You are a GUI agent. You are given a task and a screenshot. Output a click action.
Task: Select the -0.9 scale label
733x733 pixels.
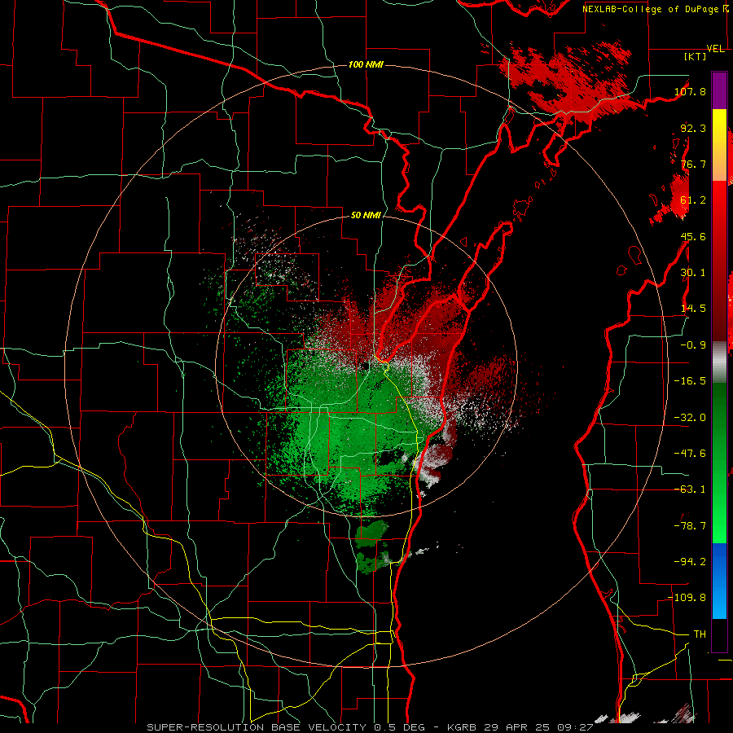coord(693,345)
